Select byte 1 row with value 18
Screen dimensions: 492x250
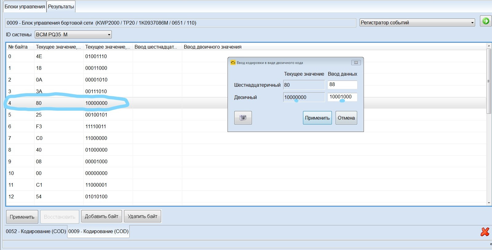coord(246,68)
